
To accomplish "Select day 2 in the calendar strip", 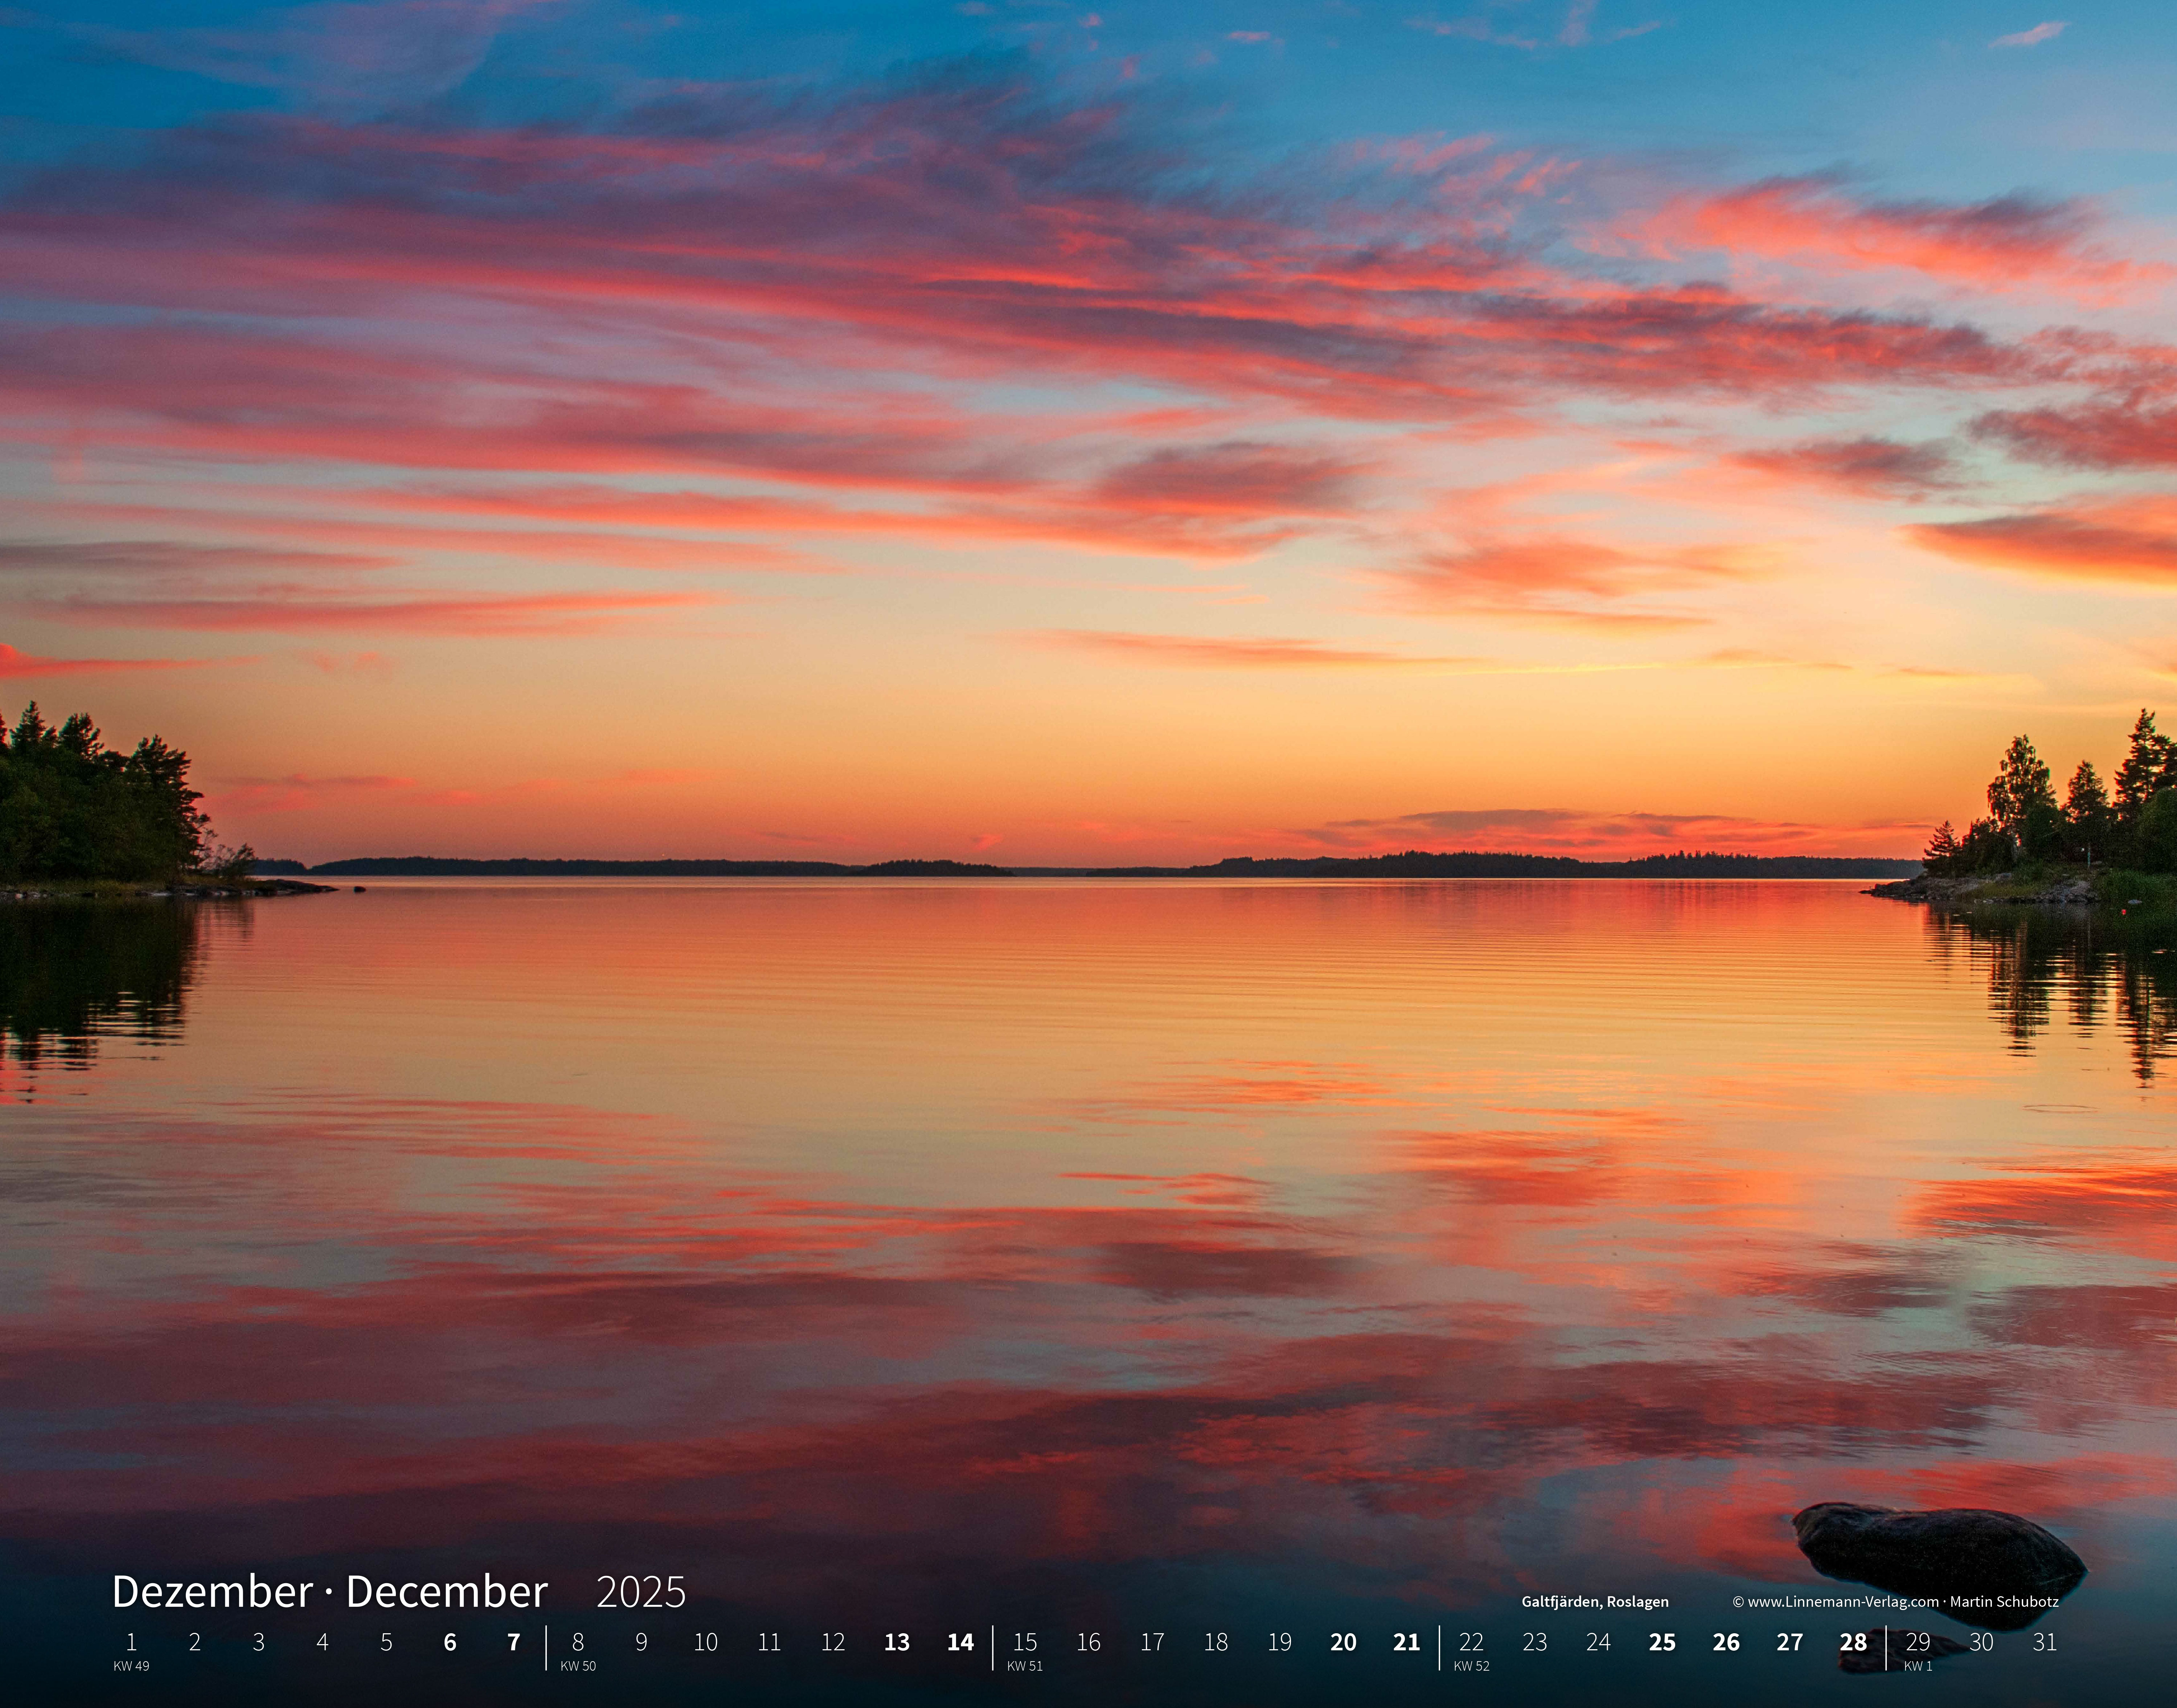I will coord(195,1642).
